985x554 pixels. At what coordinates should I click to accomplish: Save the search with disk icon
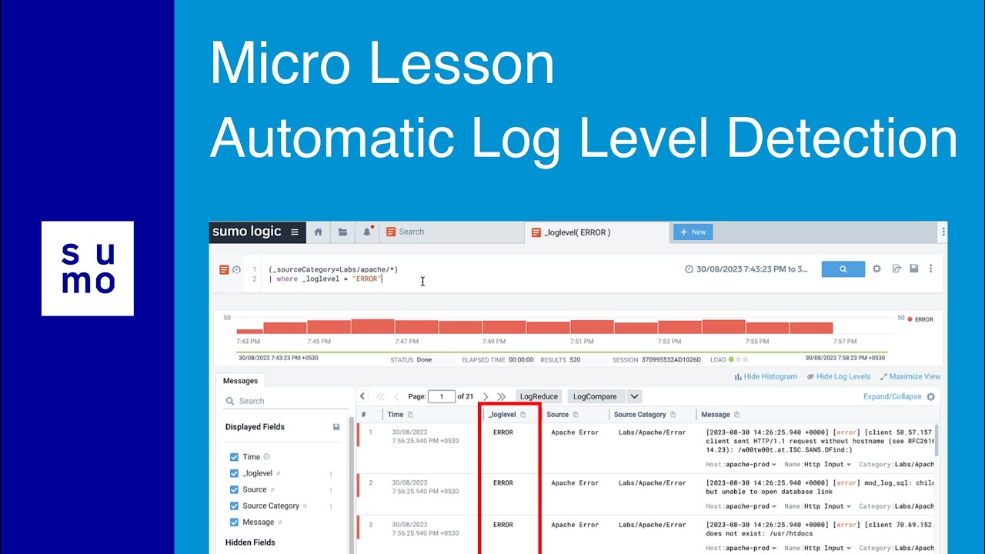coord(913,269)
